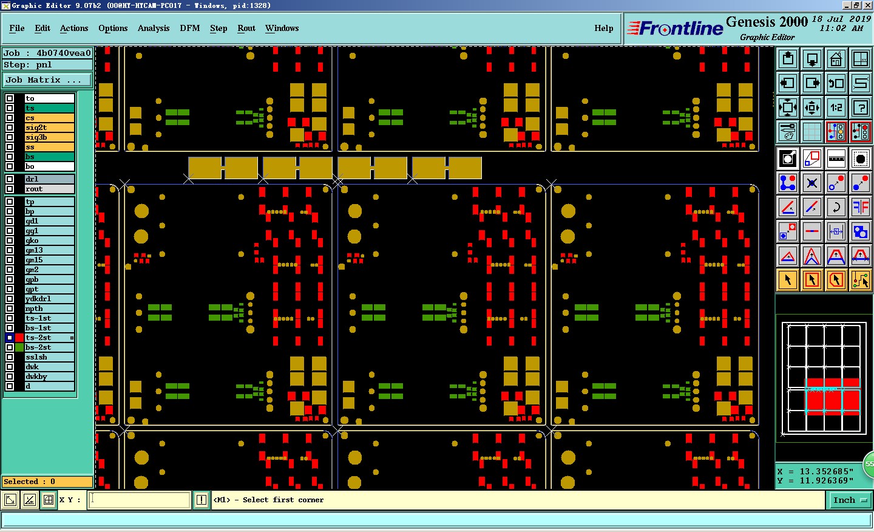Screen dimensions: 874x532
Task: Click the overlapping blue shapes icon
Action: pos(861,231)
